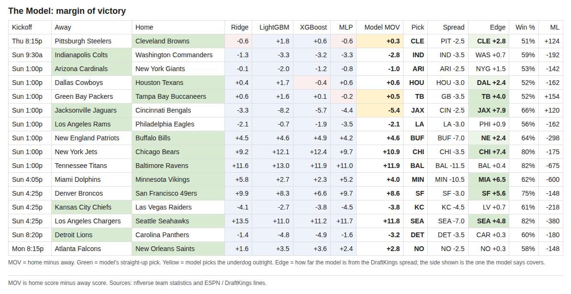Select the San Francisco 49ers cell
This screenshot has width=571, height=294.
(x=178, y=193)
